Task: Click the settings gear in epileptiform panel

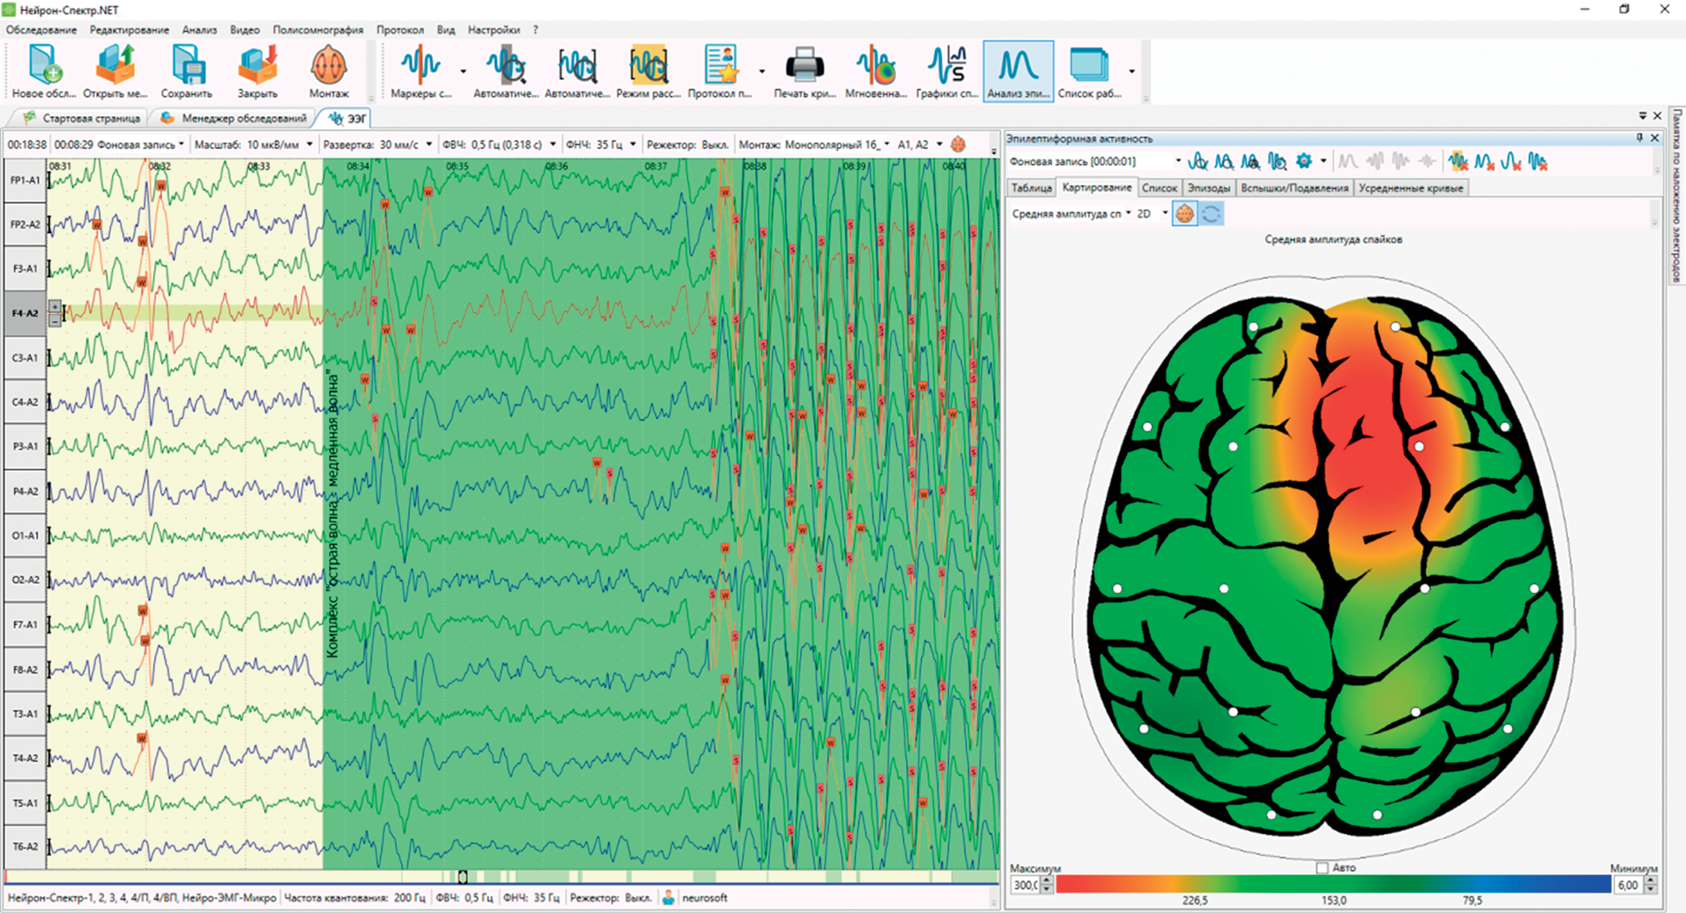Action: (1304, 162)
